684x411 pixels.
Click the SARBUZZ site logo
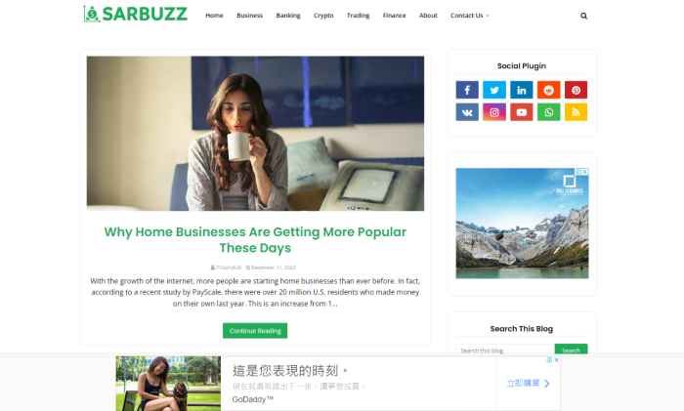click(135, 14)
